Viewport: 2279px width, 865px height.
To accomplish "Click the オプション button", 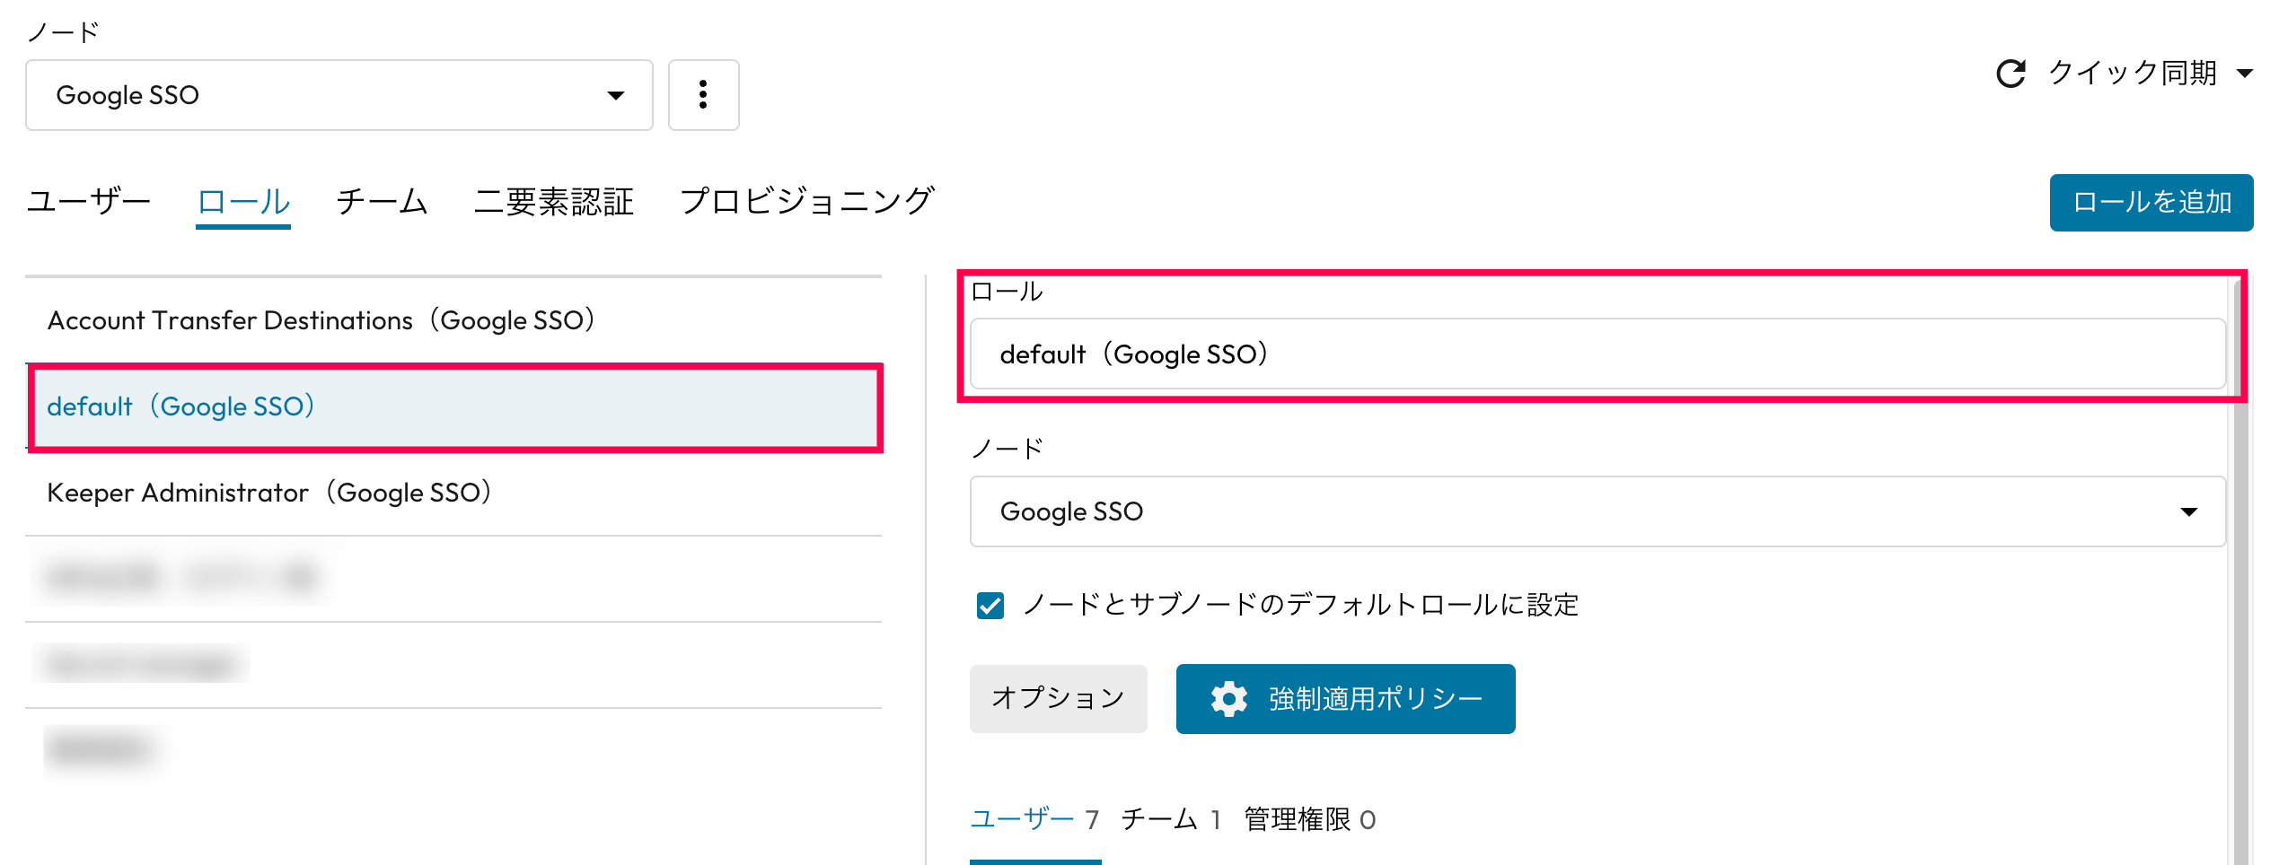I will (1059, 698).
